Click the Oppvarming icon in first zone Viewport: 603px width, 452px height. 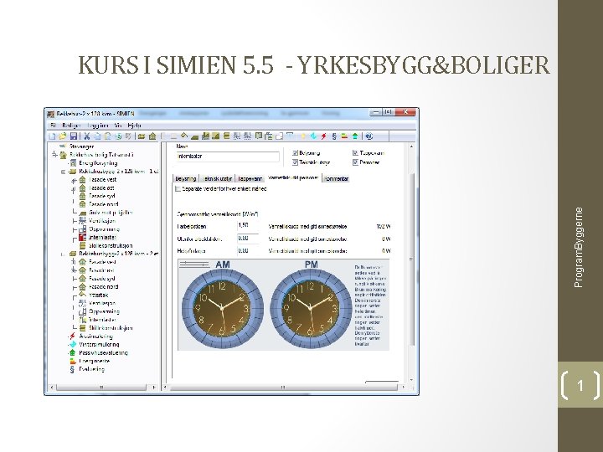(x=82, y=229)
